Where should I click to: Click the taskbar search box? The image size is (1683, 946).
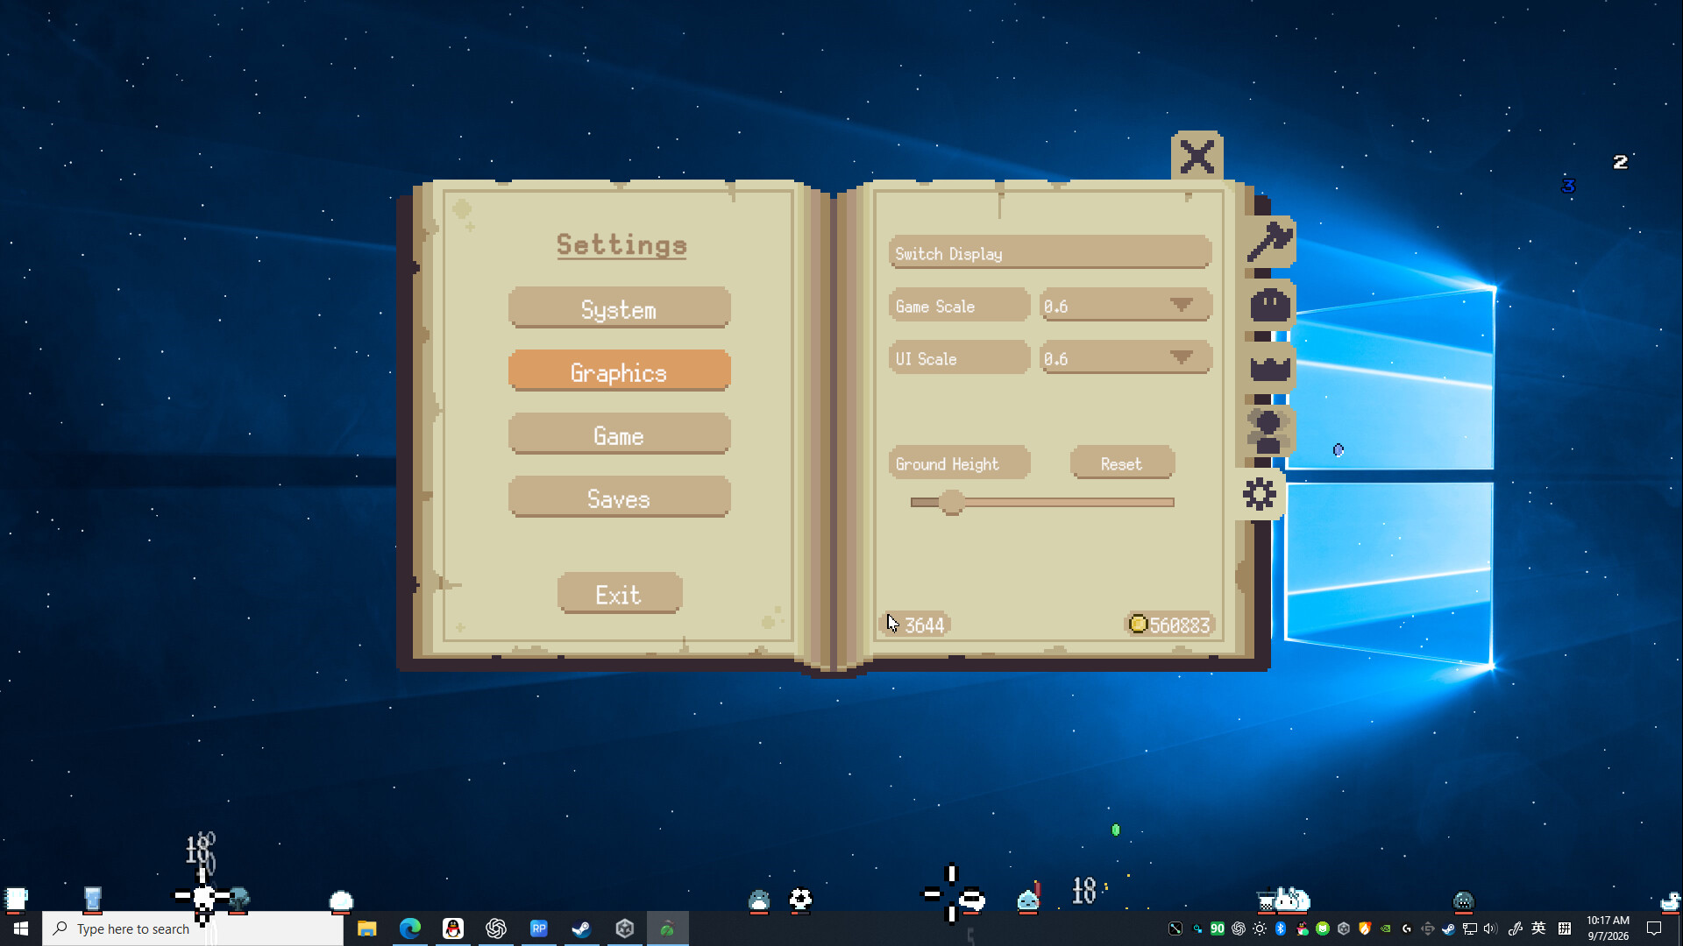point(193,928)
